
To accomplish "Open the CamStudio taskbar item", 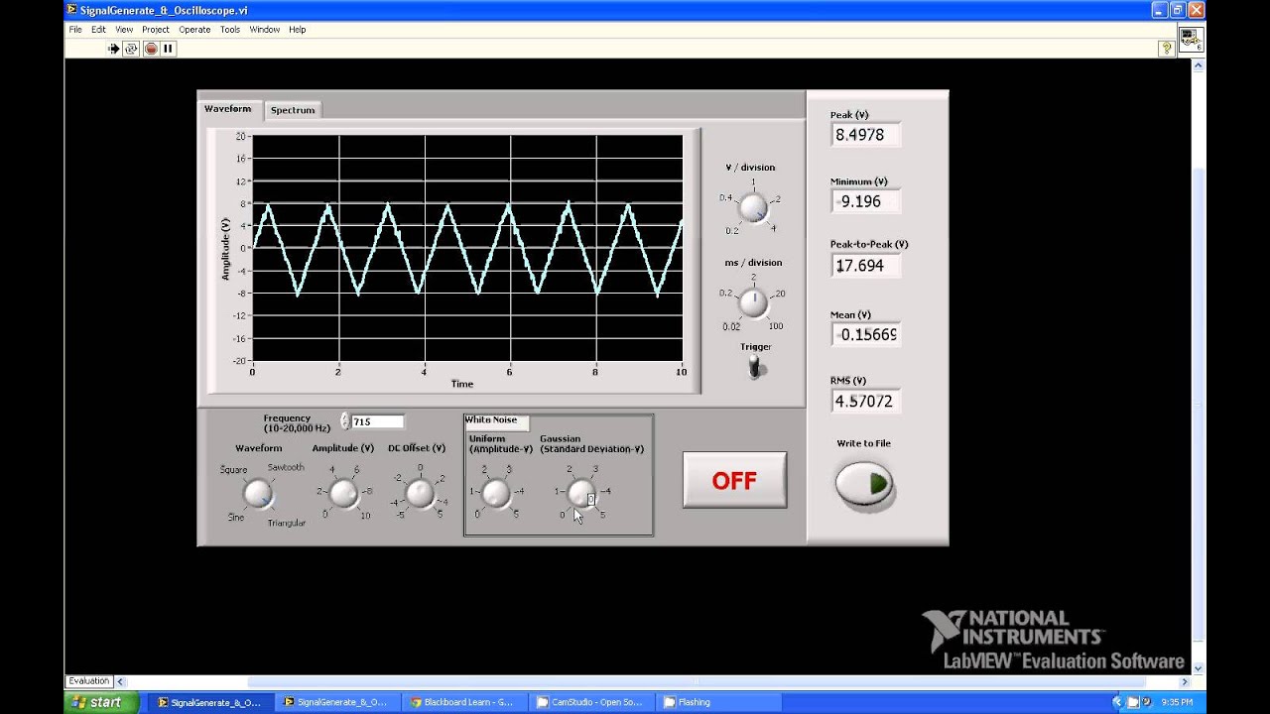I will pyautogui.click(x=589, y=702).
